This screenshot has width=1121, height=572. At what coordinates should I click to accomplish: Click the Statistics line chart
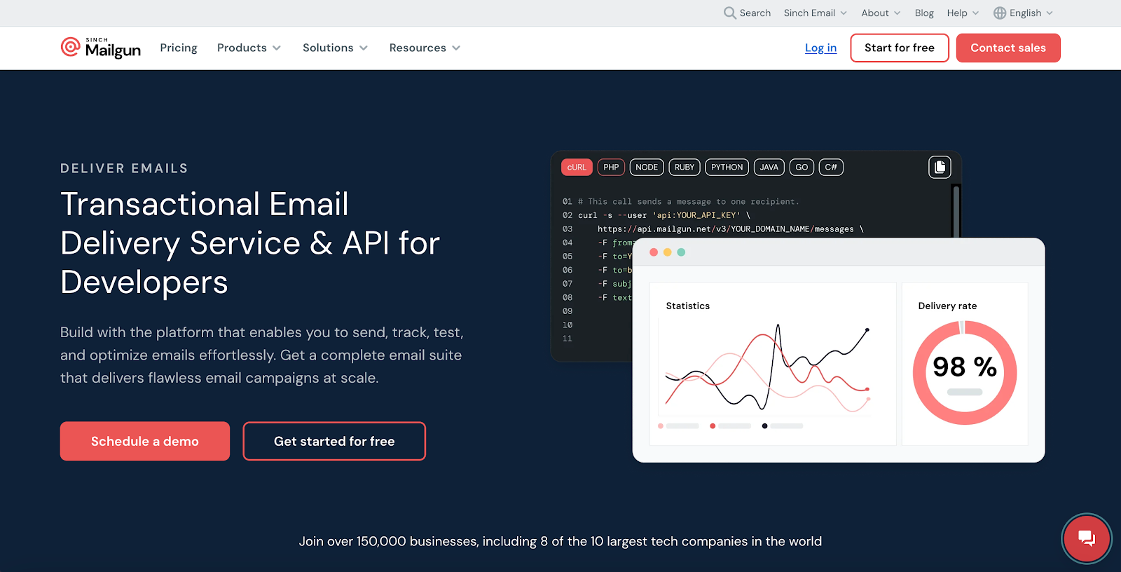[766, 369]
